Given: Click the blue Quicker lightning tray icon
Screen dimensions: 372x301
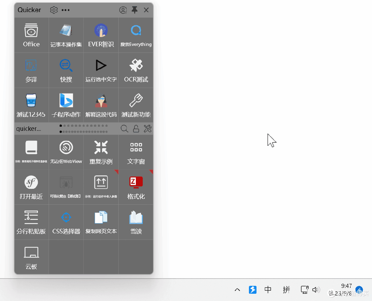Looking at the screenshot, I should tap(253, 290).
